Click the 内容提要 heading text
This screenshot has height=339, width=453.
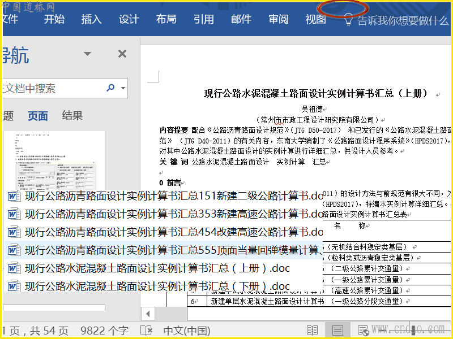click(174, 130)
